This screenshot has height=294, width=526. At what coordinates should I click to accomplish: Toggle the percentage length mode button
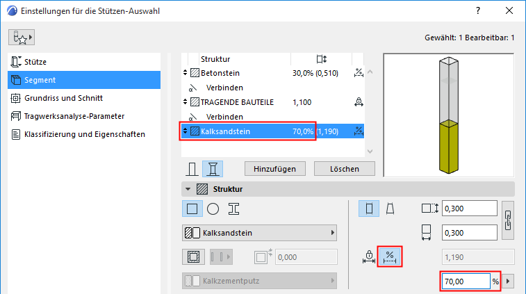pos(390,256)
